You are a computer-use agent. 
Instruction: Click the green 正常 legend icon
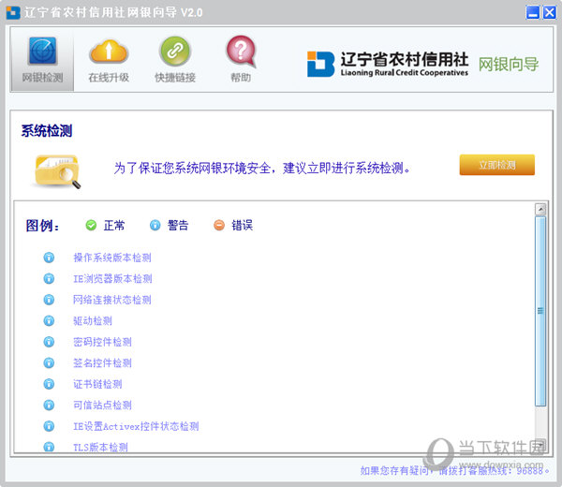pyautogui.click(x=91, y=225)
